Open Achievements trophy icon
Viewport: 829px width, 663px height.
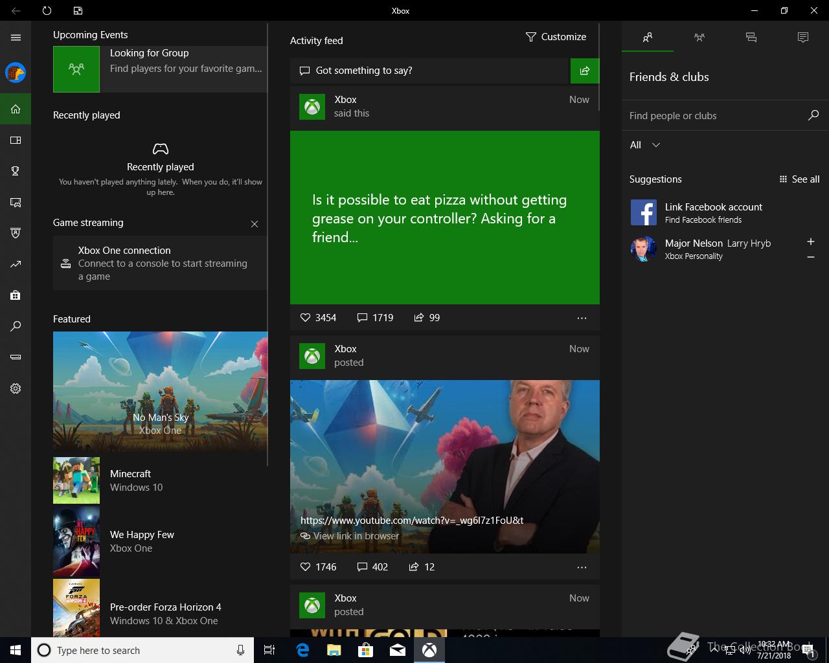[x=16, y=171]
